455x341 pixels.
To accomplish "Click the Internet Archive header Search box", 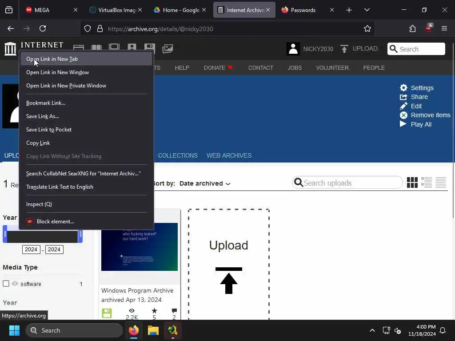I will [x=416, y=49].
